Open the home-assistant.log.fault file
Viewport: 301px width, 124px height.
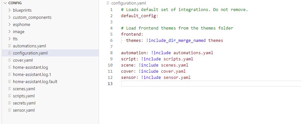coord(50,82)
